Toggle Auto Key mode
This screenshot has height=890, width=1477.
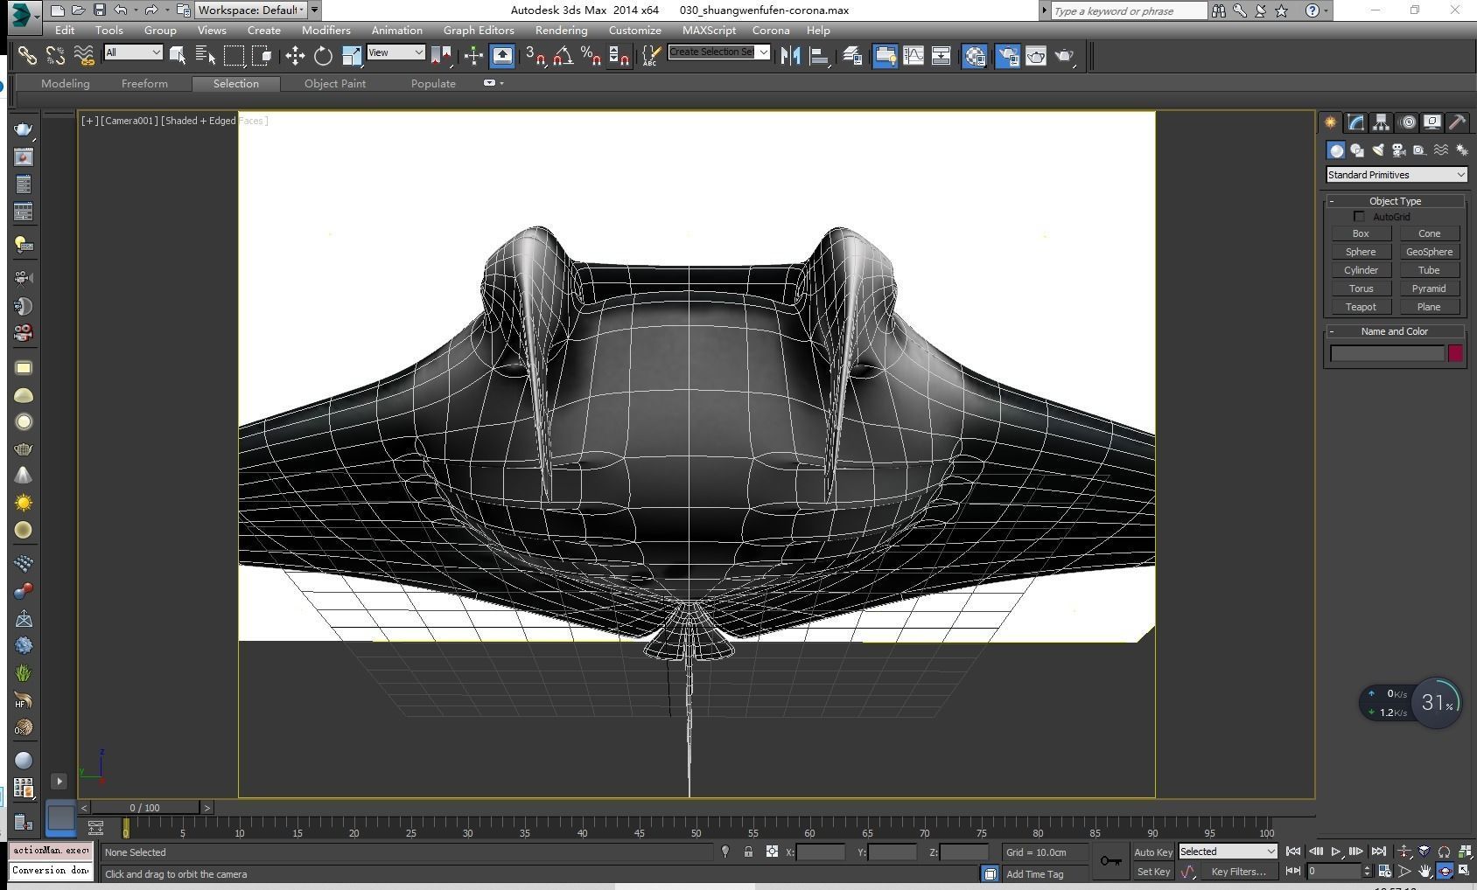pos(1152,852)
